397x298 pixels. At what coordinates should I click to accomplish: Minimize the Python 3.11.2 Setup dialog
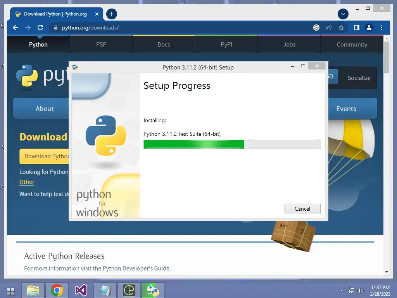pyautogui.click(x=293, y=66)
